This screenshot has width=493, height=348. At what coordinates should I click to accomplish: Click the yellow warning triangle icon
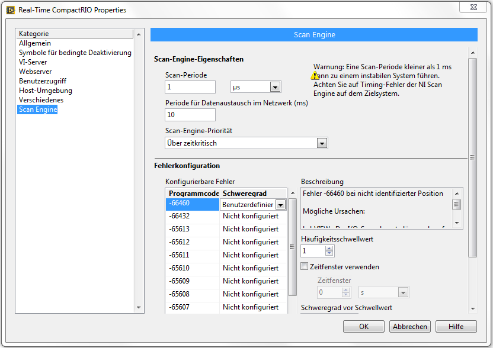pyautogui.click(x=315, y=76)
